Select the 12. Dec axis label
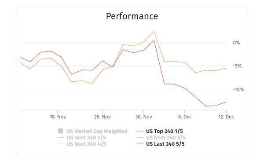The image size is (264, 161). (226, 117)
